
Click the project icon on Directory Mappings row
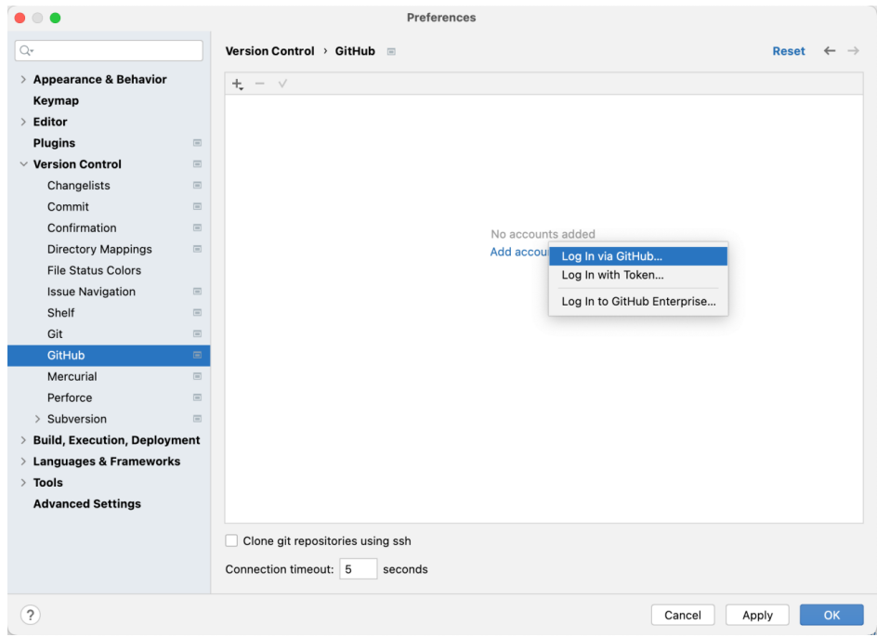[197, 249]
